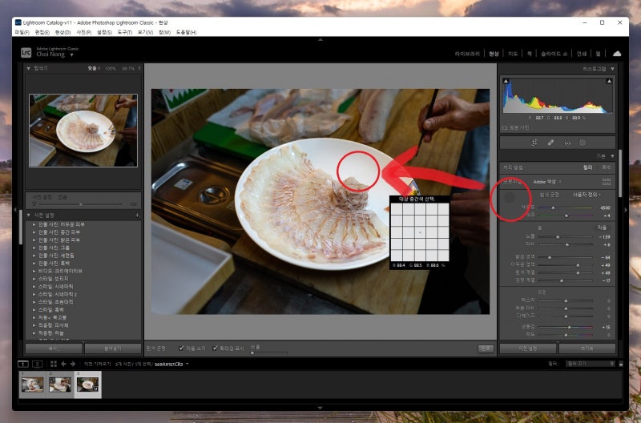641x423 pixels.
Task: Toggle the filter lock switch icon
Action: coord(620,364)
